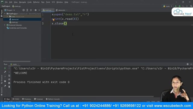Open the VCS menu
This screenshot has height=109, width=193.
click(53, 2)
